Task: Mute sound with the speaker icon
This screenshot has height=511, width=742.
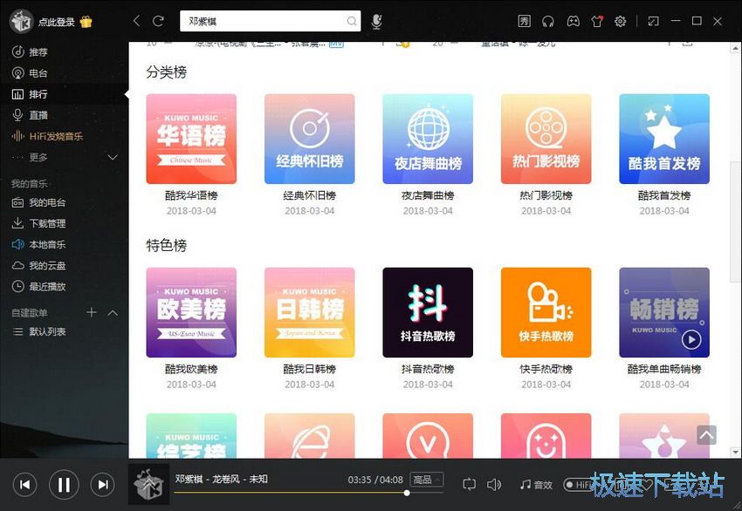Action: tap(494, 484)
